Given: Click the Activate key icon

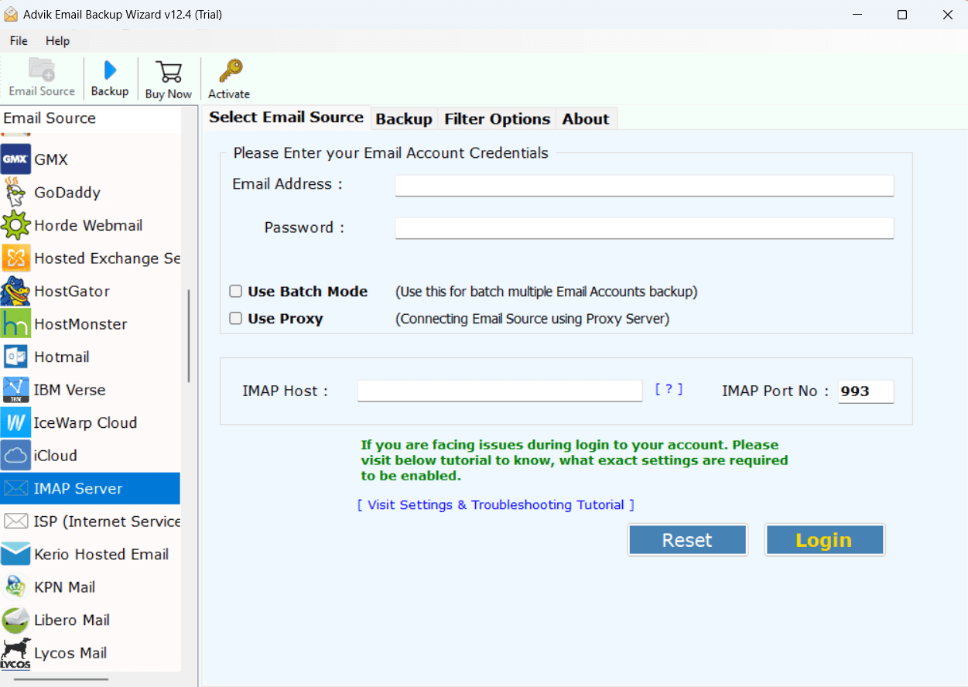Looking at the screenshot, I should click(230, 71).
